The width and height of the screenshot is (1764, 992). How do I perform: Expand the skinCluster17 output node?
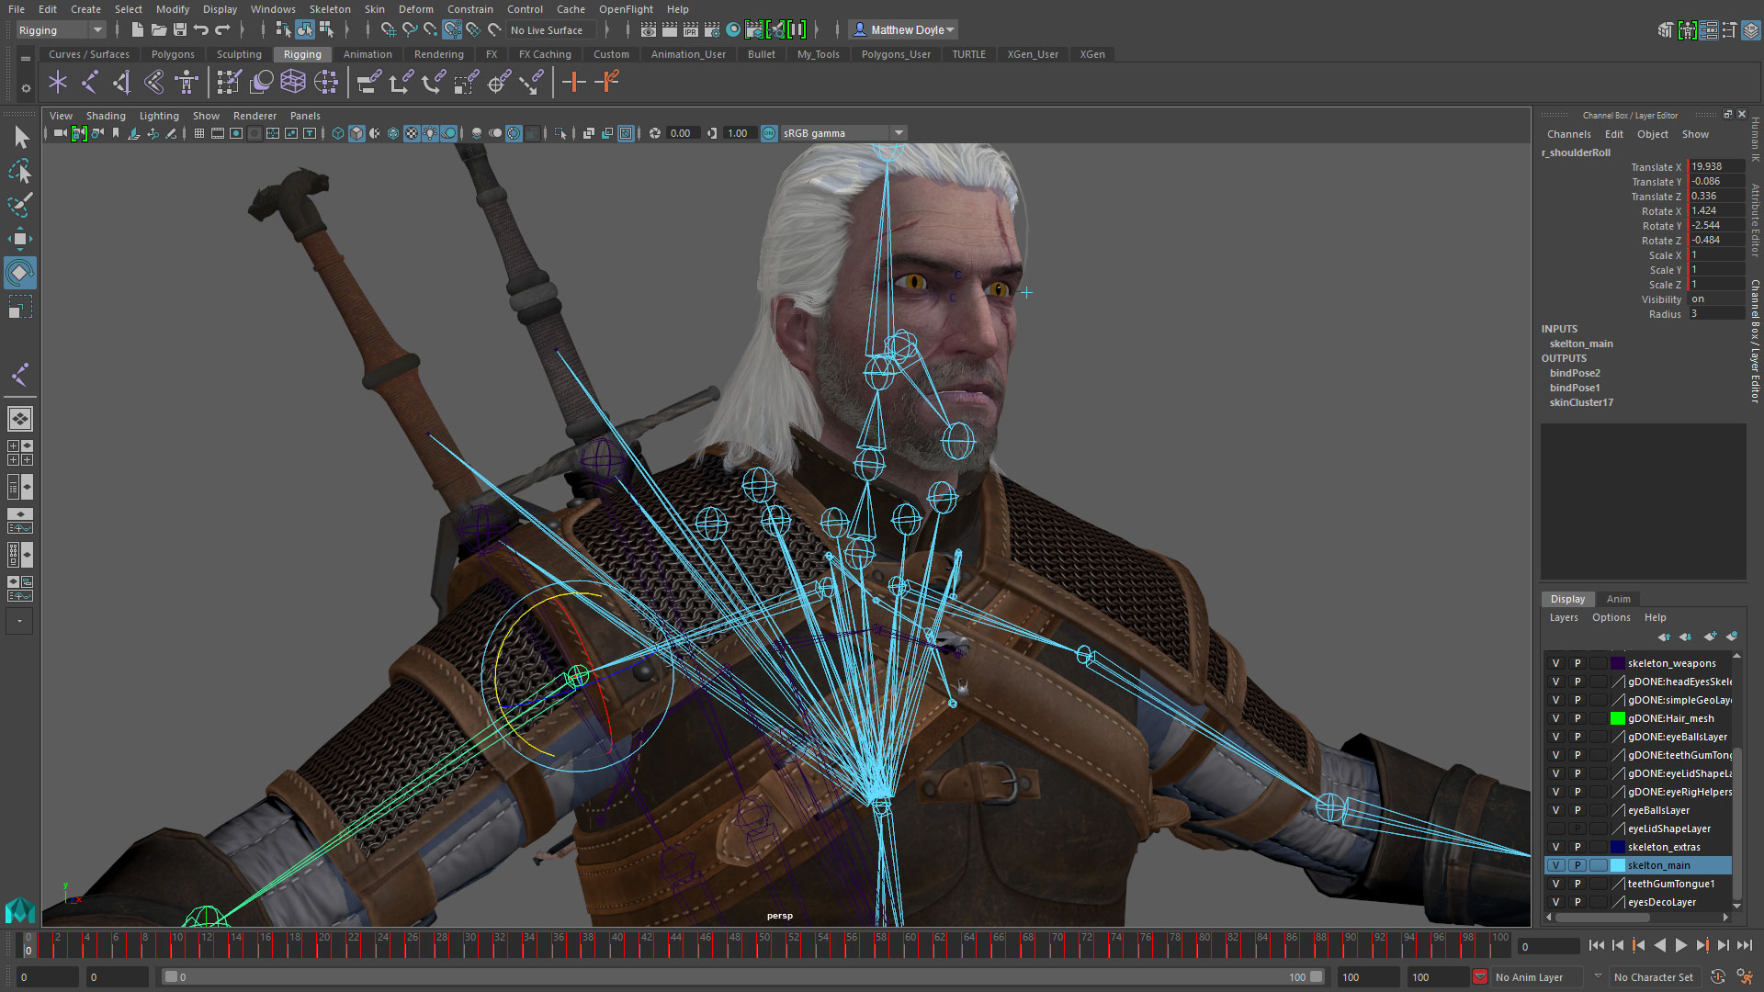(x=1582, y=402)
